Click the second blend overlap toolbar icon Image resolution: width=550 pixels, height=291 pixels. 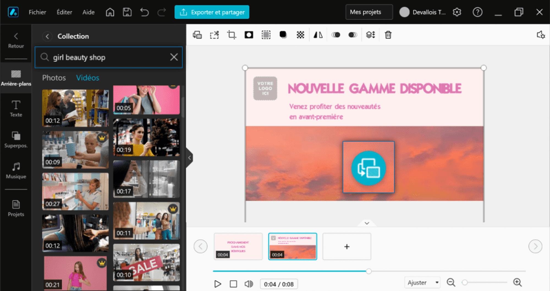(x=353, y=35)
